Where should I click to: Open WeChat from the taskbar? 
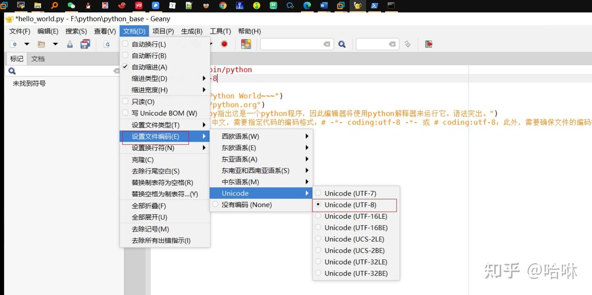[71, 5]
